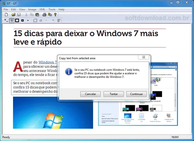This screenshot has width=194, height=141.
Task: Click the large grey hollow square icon
Action: [x=35, y=20]
